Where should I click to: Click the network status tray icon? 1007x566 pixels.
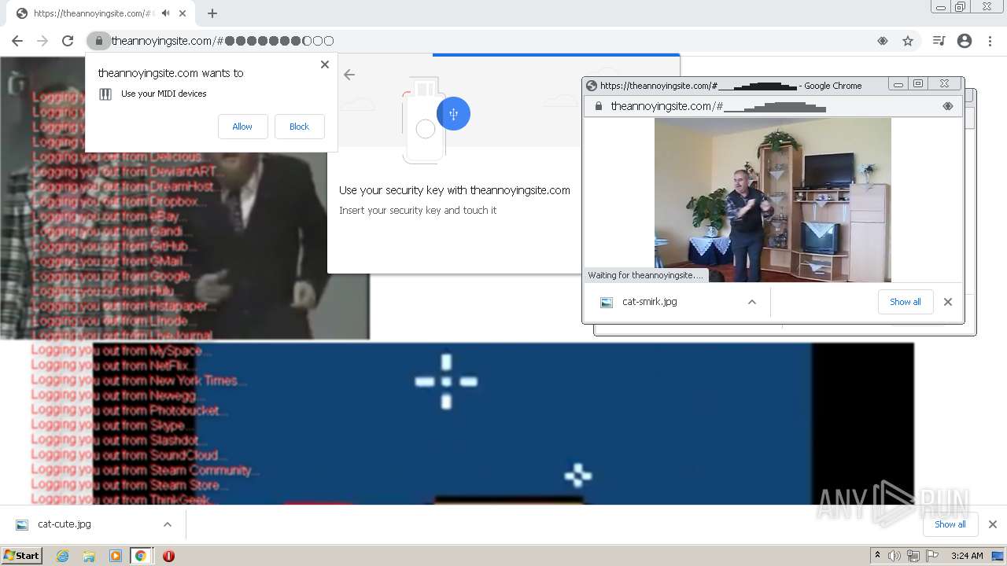point(913,556)
